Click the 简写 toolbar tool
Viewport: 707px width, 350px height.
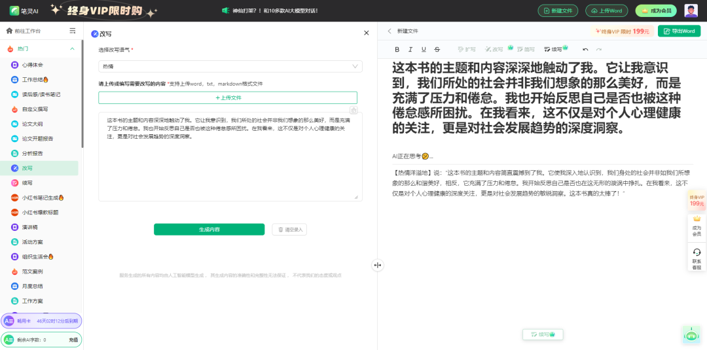526,49
